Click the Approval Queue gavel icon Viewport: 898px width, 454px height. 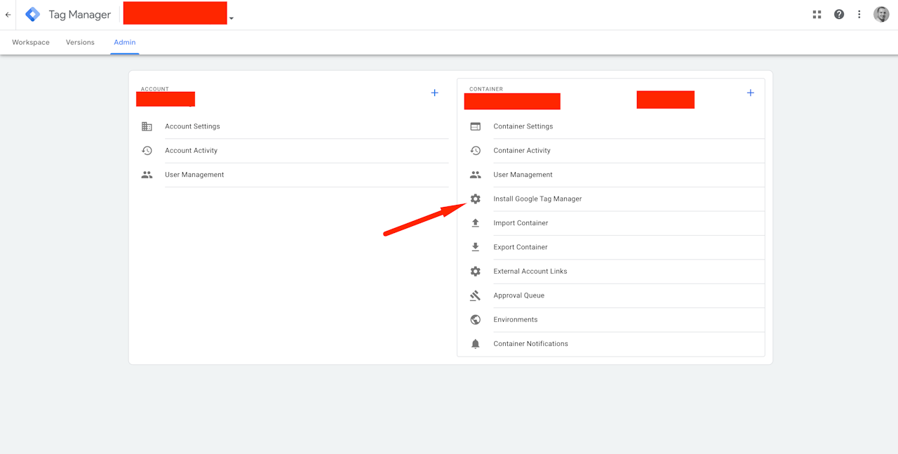point(475,295)
